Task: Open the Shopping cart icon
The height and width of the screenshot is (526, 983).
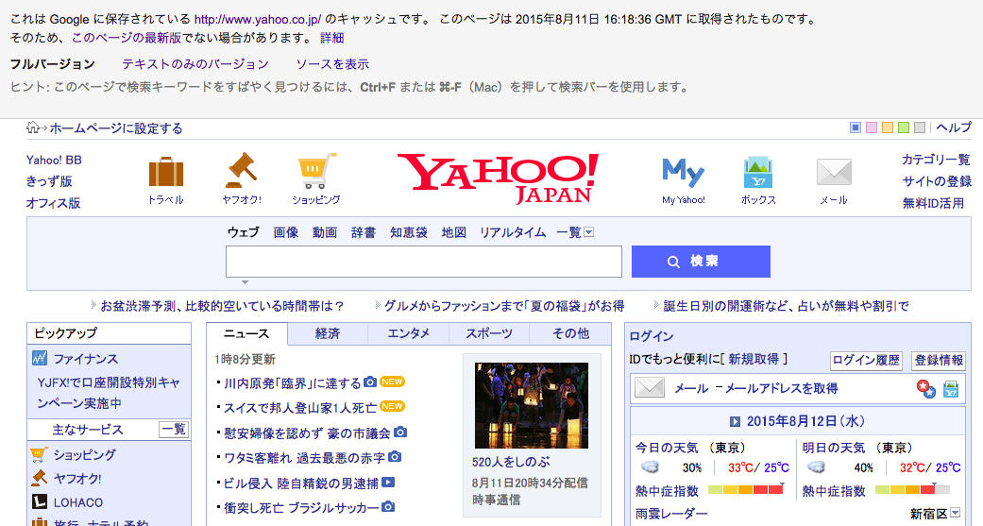Action: click(316, 171)
